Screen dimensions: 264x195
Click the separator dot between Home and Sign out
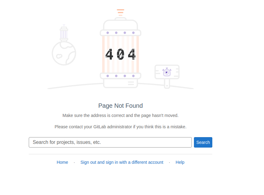click(74, 162)
